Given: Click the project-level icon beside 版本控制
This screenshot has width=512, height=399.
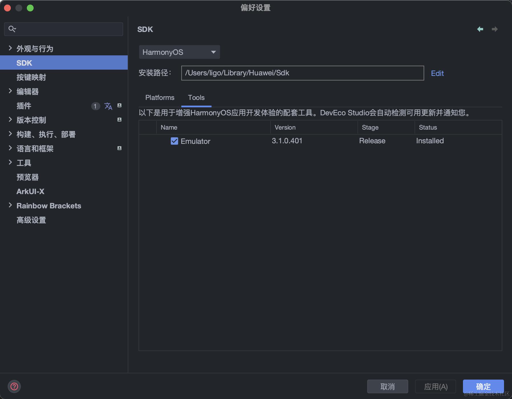Looking at the screenshot, I should click(119, 120).
